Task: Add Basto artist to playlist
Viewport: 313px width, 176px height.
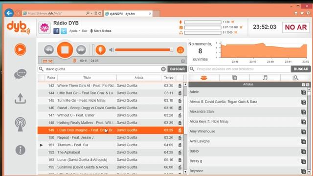Action: (303, 152)
